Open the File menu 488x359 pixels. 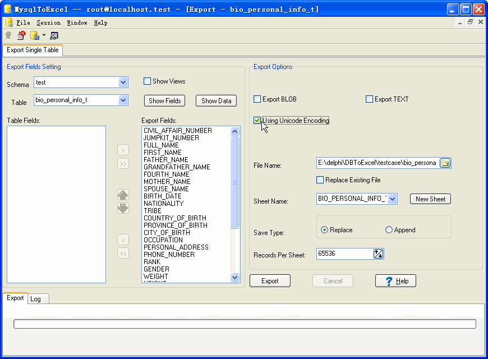(x=24, y=23)
